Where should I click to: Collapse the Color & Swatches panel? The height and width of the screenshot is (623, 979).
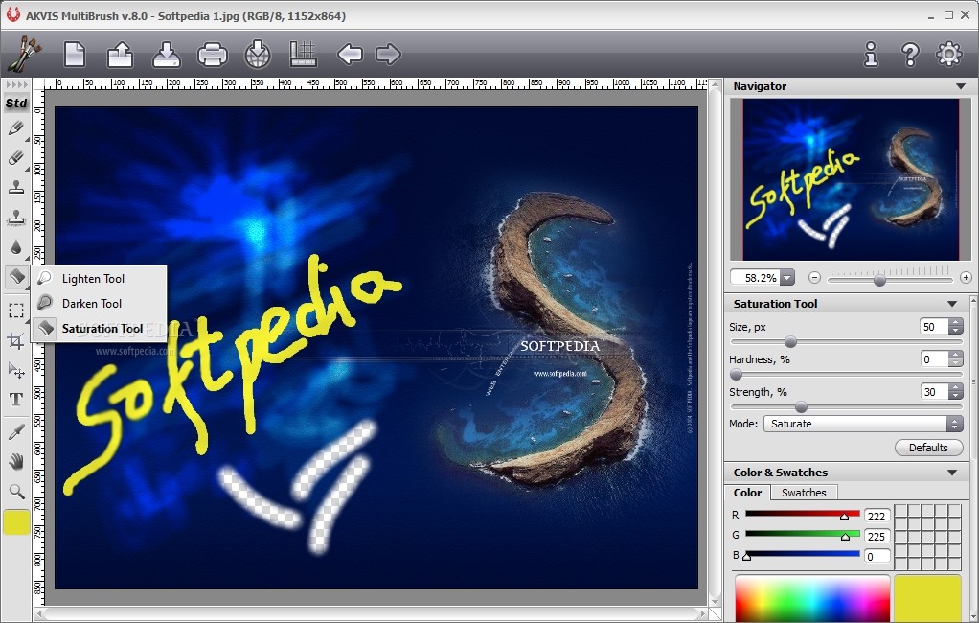tap(952, 473)
